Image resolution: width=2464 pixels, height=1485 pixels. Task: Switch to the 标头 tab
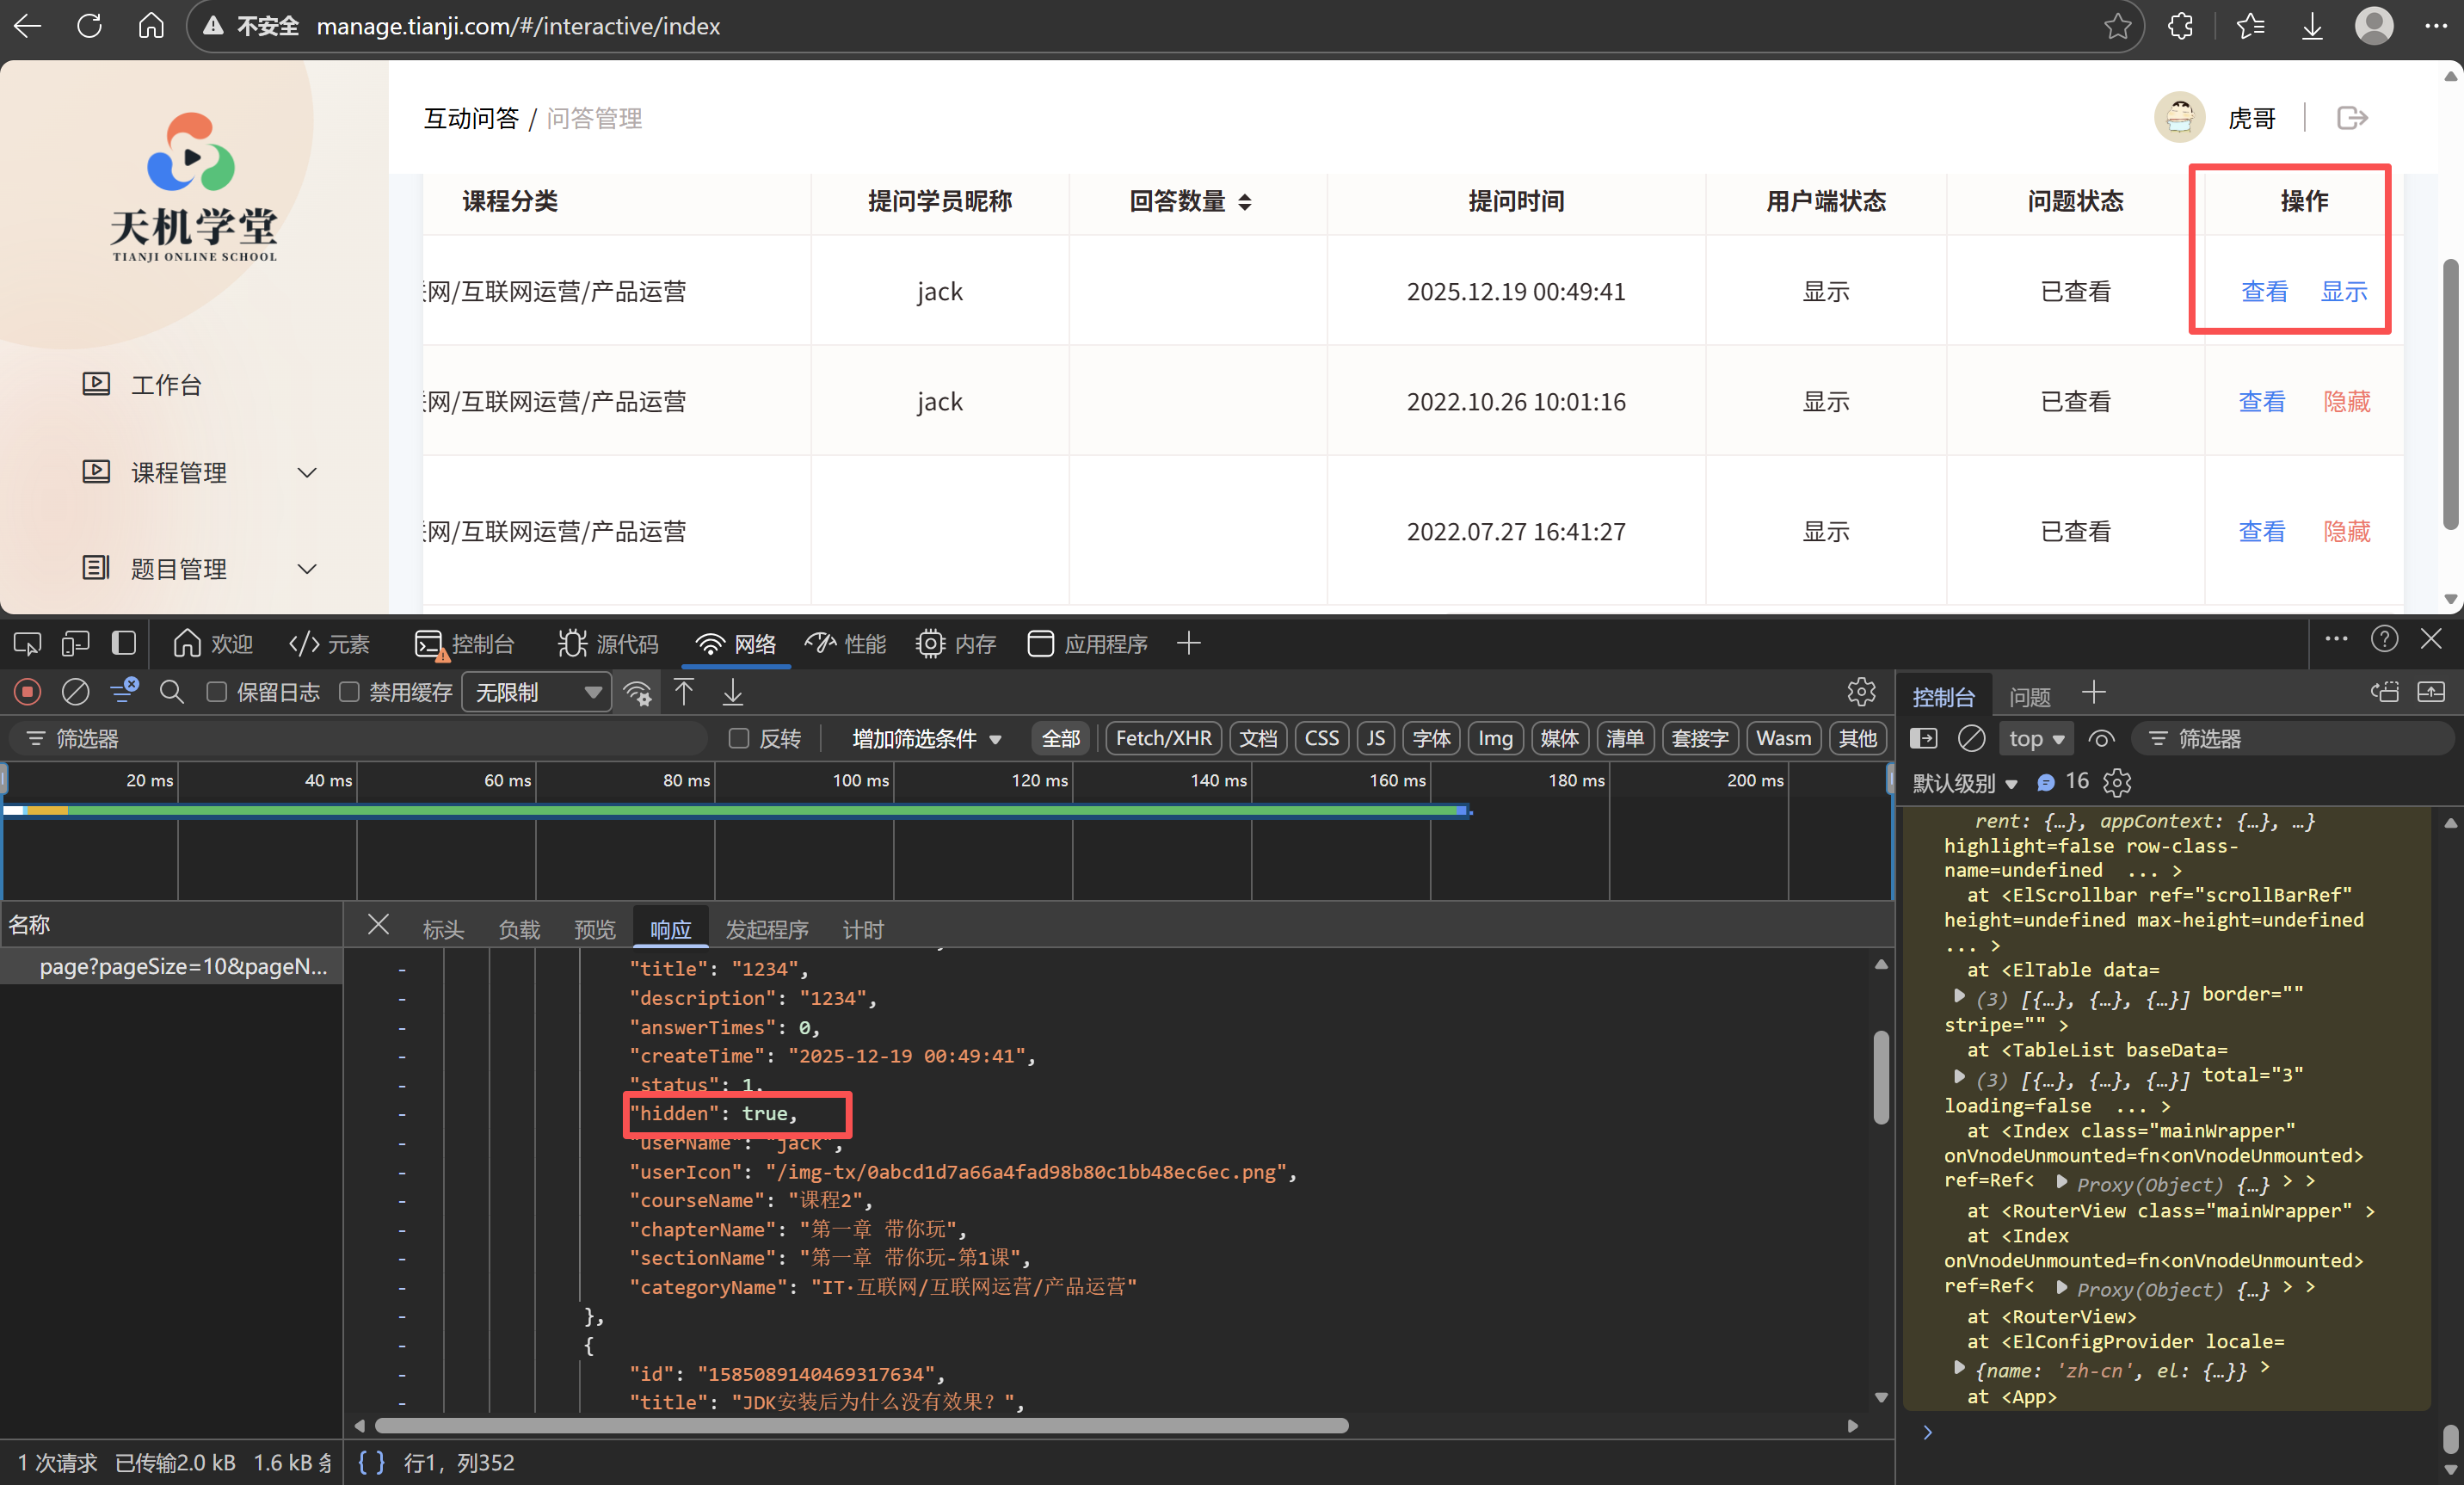443,929
